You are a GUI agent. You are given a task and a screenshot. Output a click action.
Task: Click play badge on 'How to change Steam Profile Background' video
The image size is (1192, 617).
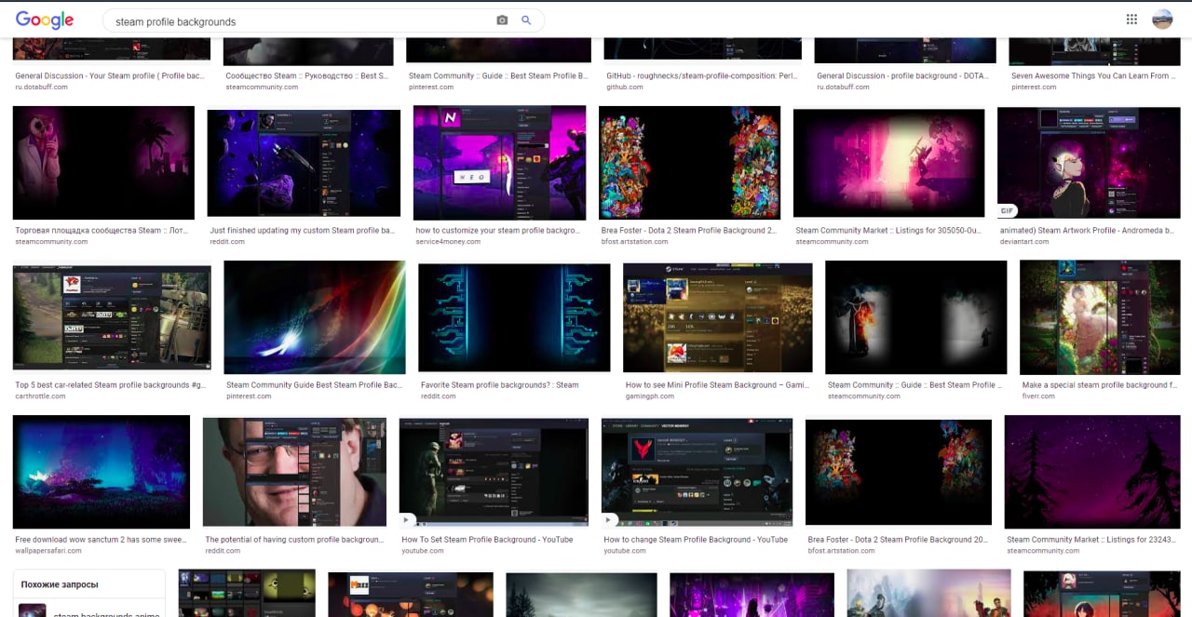pyautogui.click(x=609, y=520)
